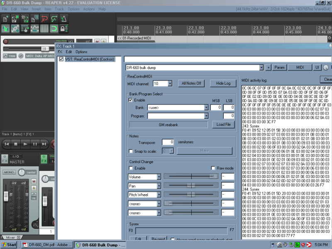Viewport: 332px width, 249px height.
Task: Pause playback in the transport bar
Action: (x=35, y=144)
